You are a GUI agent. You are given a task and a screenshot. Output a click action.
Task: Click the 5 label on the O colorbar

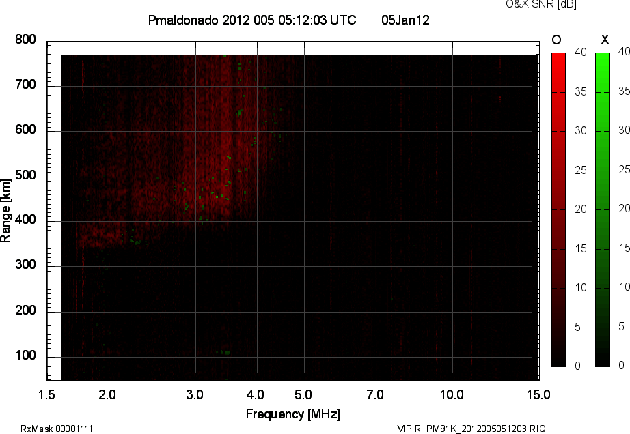click(578, 328)
